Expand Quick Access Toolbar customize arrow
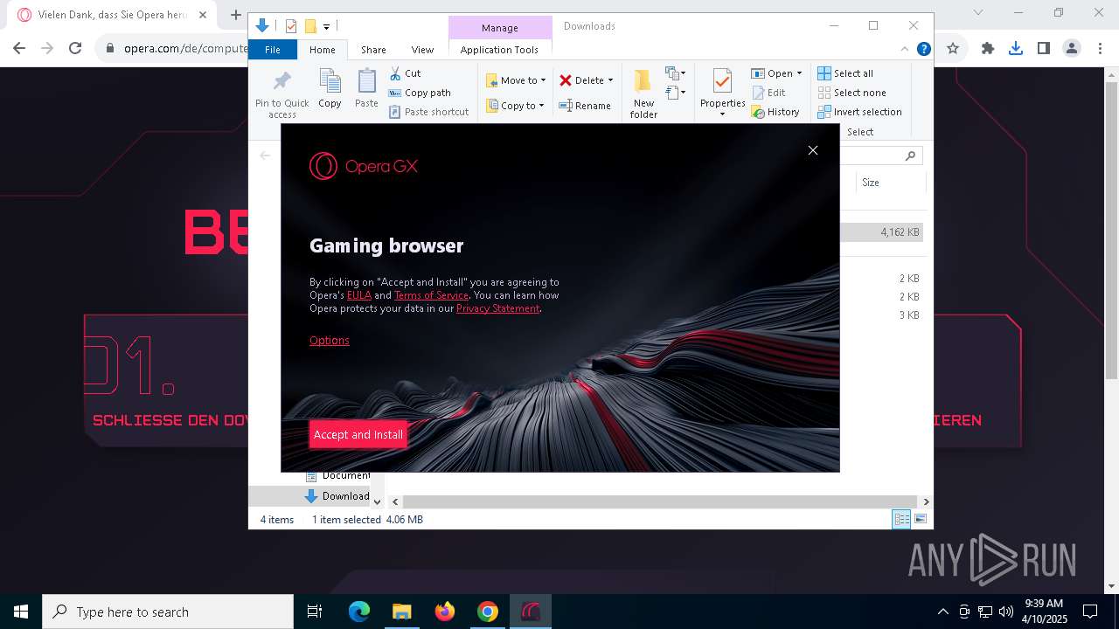Screen dimensions: 1119x629 point(326,26)
